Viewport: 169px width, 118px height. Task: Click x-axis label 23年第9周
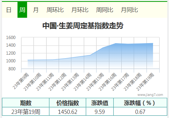[21, 81]
